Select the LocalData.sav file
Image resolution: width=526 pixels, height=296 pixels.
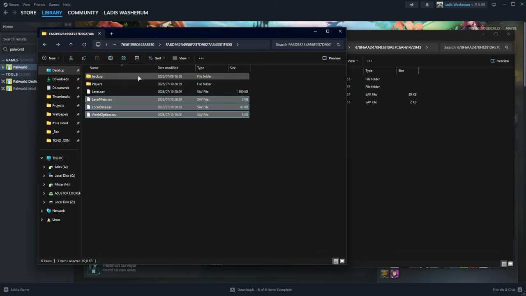[x=167, y=107]
